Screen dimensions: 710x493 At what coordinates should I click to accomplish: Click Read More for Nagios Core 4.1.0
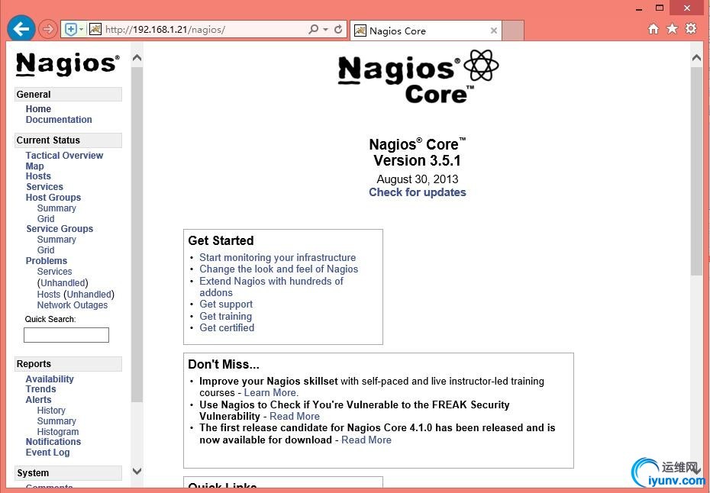point(366,440)
